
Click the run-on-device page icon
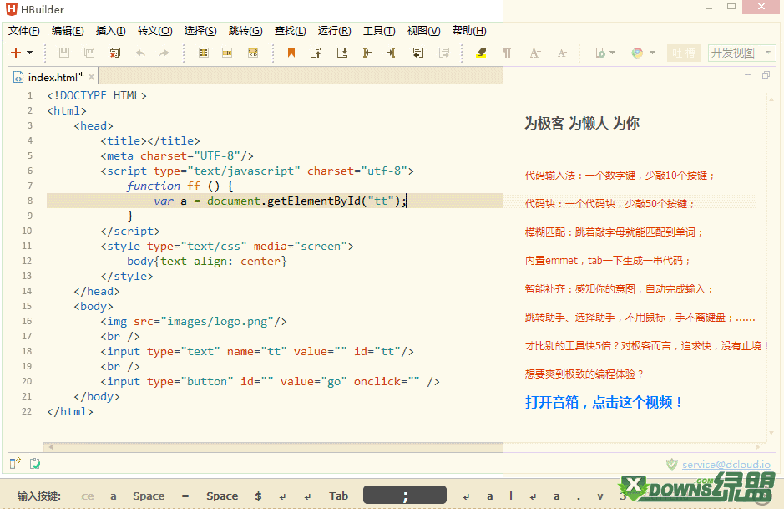pos(600,53)
